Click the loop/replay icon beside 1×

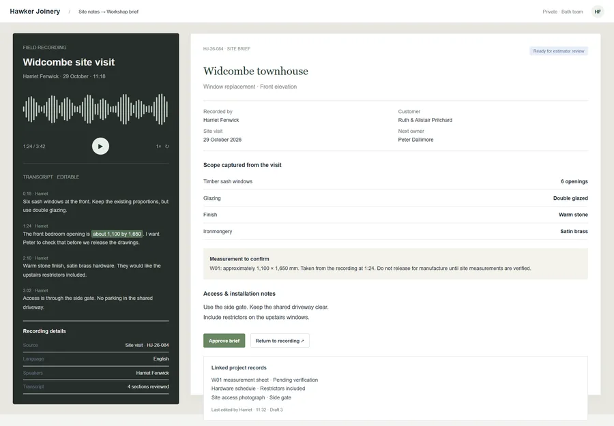click(167, 147)
